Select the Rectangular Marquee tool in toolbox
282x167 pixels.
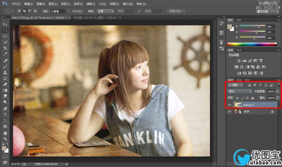(5, 30)
